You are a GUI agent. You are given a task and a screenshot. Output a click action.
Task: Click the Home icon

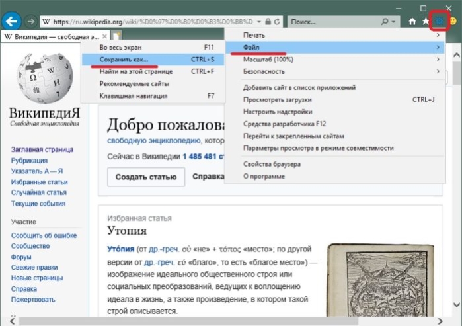pos(412,21)
